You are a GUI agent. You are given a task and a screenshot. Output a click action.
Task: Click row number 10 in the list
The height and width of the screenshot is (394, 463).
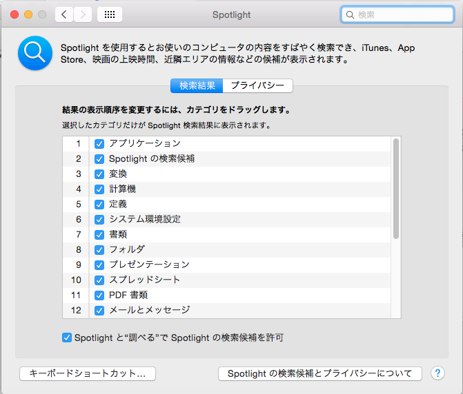click(76, 280)
